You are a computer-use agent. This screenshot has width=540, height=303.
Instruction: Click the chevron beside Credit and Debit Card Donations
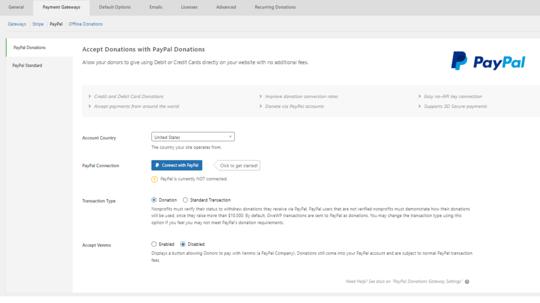pyautogui.click(x=90, y=96)
